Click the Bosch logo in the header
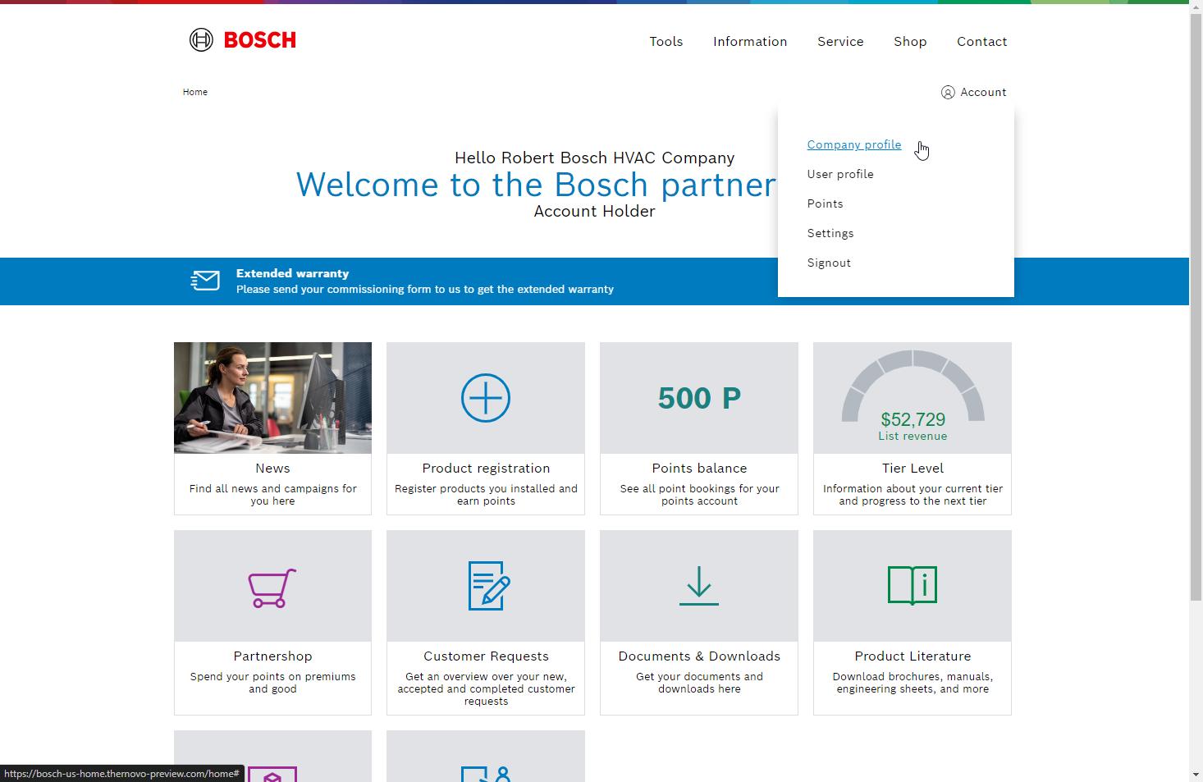This screenshot has width=1203, height=782. (242, 39)
